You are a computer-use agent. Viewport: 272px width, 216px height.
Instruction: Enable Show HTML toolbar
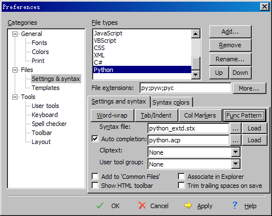pyautogui.click(x=95, y=186)
